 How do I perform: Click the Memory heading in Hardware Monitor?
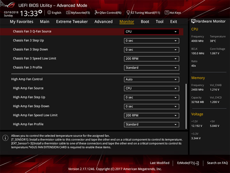pos(198,78)
